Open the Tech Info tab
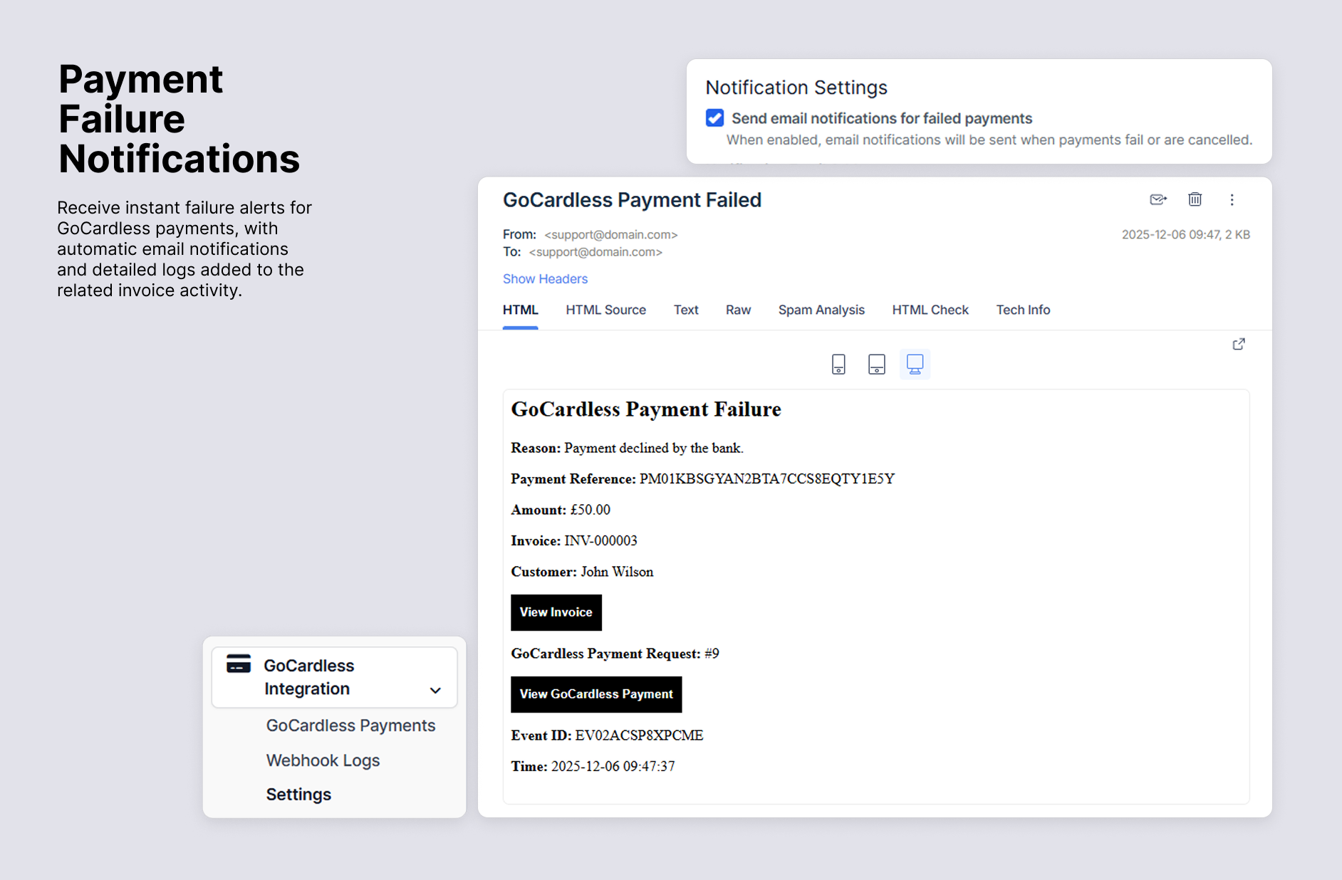This screenshot has width=1342, height=880. click(x=1022, y=310)
